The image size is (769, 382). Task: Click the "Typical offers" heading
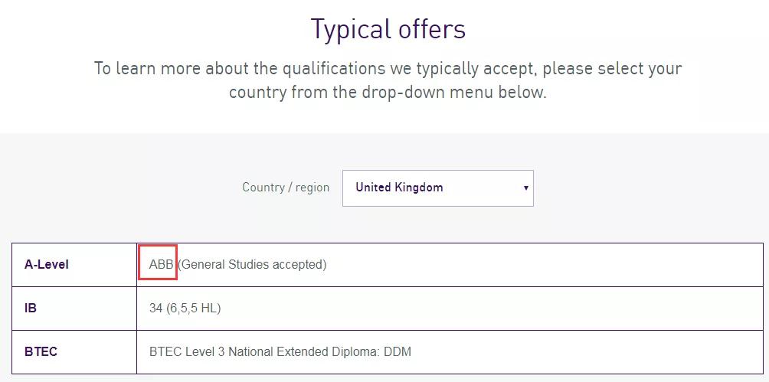tap(388, 29)
